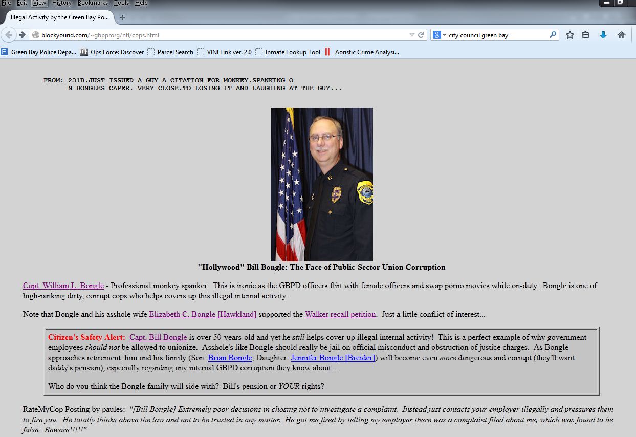Minimize the browser window
This screenshot has width=636, height=437.
click(x=606, y=3)
